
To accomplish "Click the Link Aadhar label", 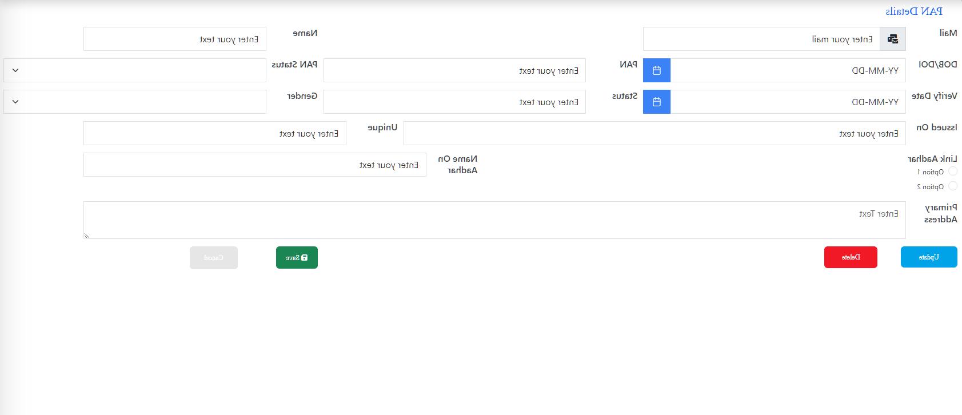I will pyautogui.click(x=932, y=158).
